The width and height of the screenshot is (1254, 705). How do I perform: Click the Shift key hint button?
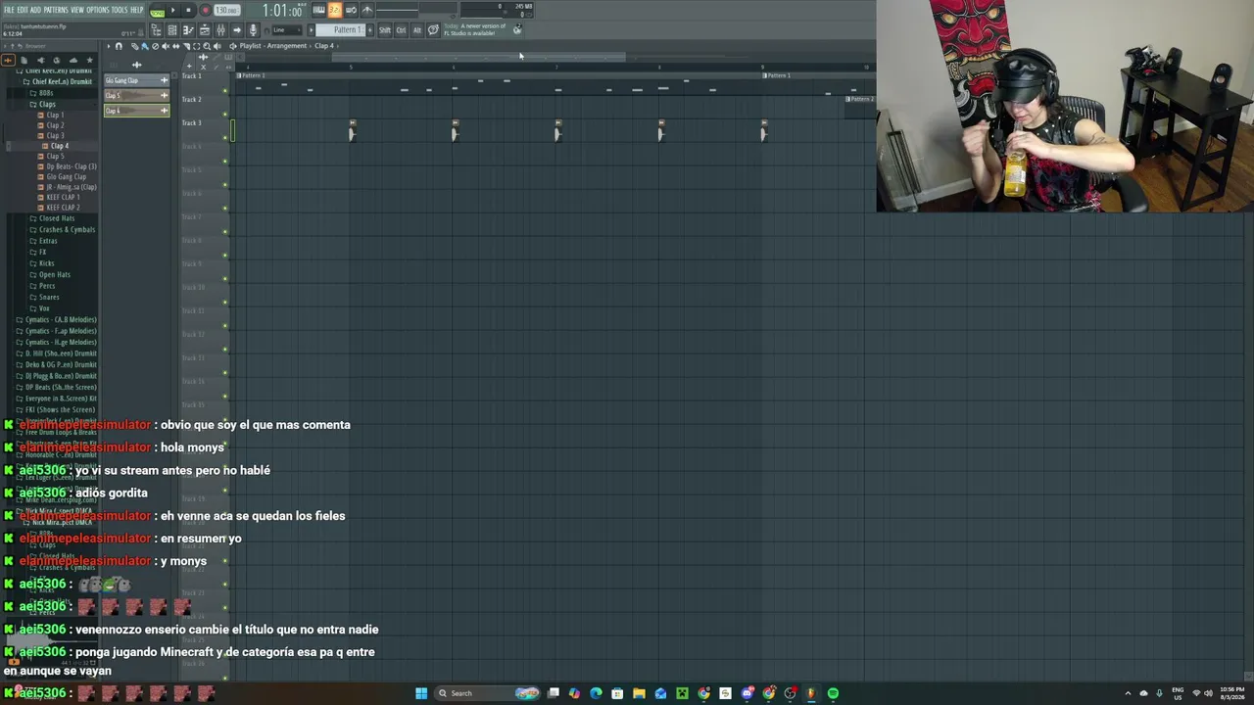pyautogui.click(x=385, y=30)
